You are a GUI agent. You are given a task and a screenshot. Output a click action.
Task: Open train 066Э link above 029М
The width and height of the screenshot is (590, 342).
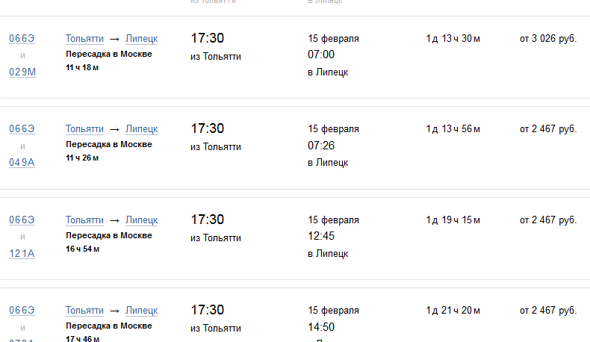[x=22, y=38]
